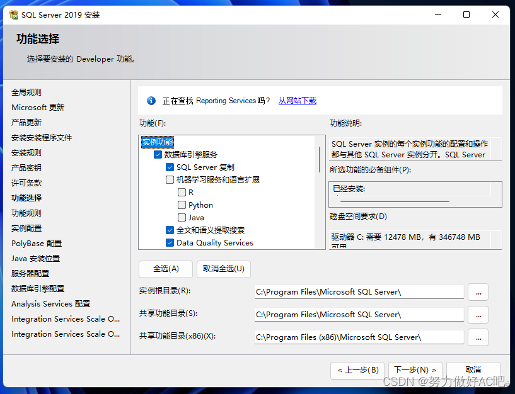Screen dimensions: 515x394
Task: Select the 功能规则 step
Action: tap(26, 213)
